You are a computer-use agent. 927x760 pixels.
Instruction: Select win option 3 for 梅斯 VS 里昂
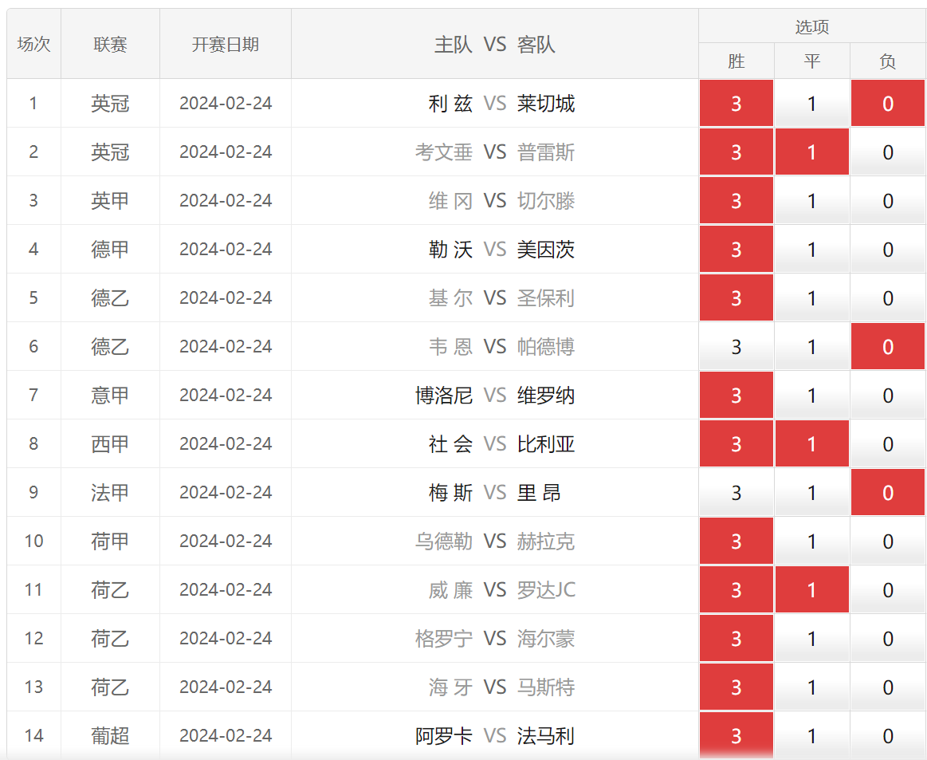click(x=736, y=492)
